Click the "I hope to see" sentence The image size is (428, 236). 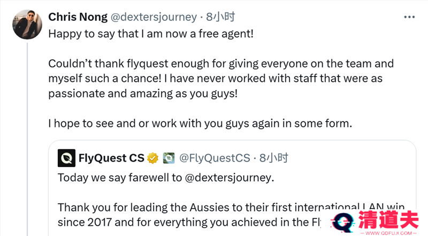coord(200,123)
